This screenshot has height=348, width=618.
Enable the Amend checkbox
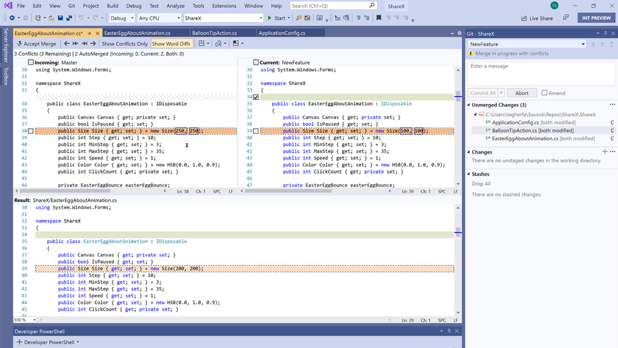click(544, 93)
